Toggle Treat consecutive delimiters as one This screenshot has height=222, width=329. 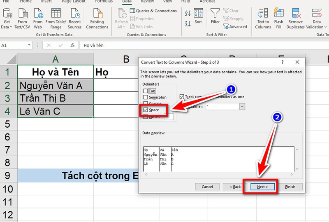pos(182,97)
